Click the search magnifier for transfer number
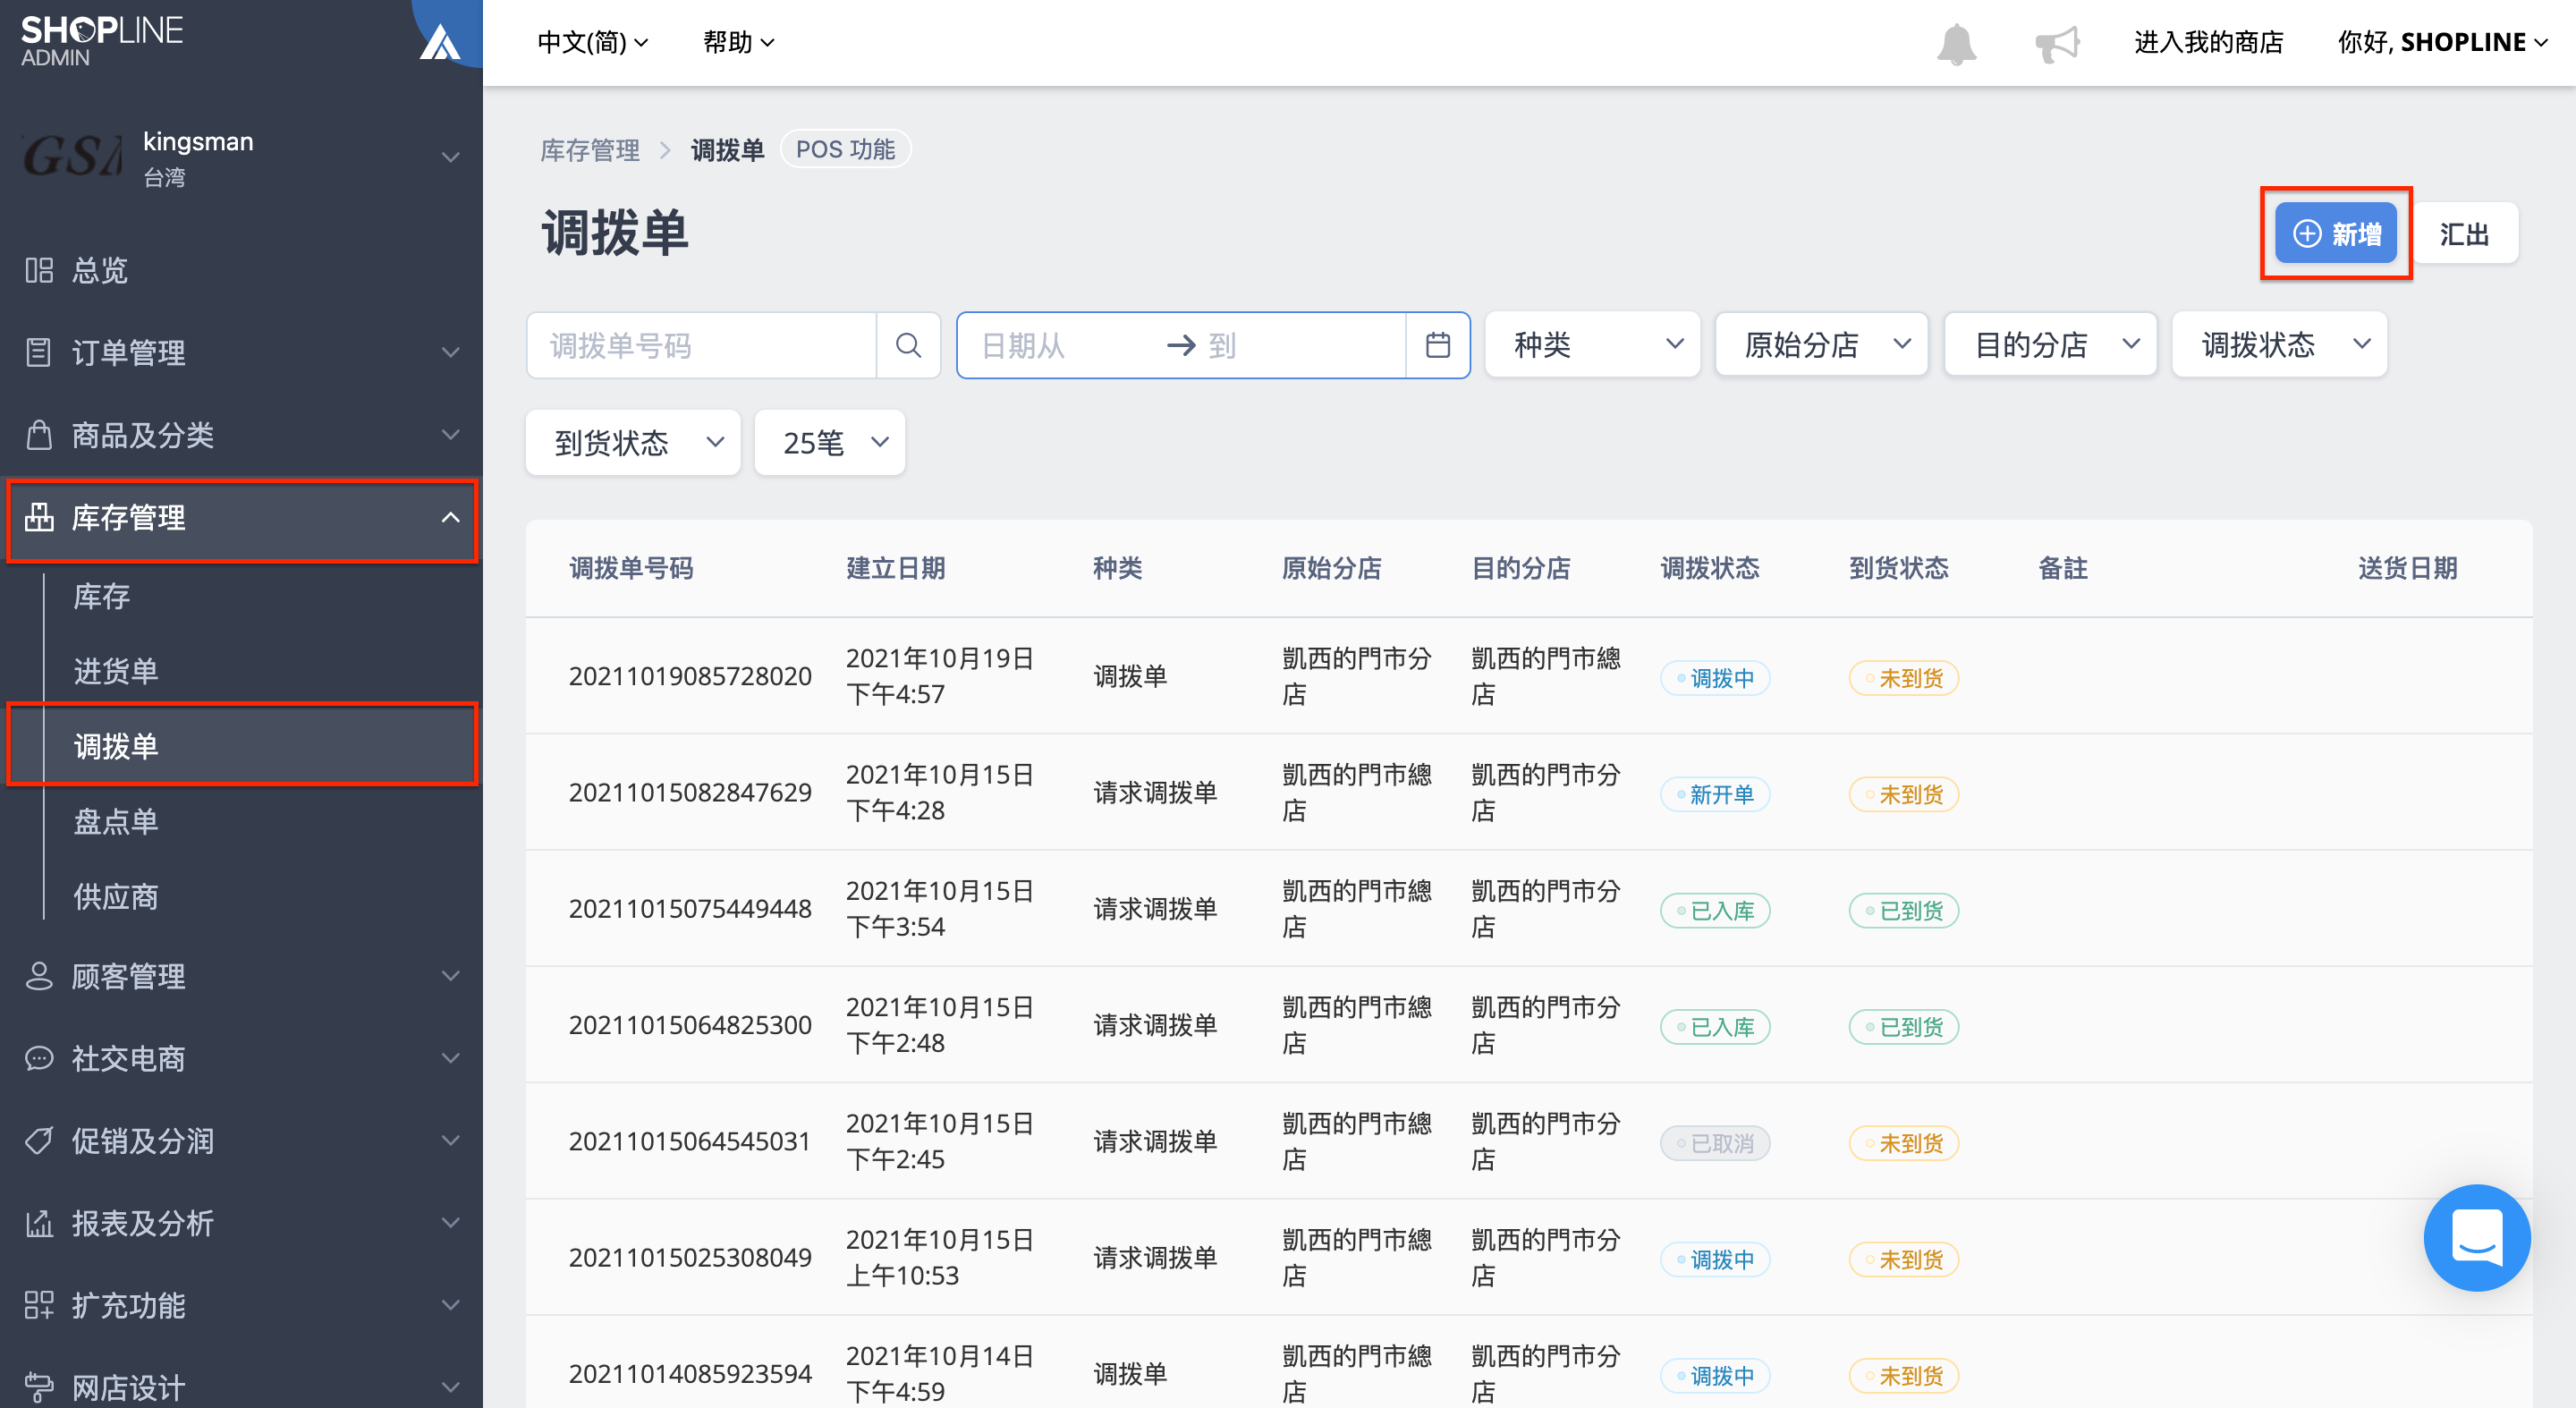Screen dimensions: 2576x1408 908,345
